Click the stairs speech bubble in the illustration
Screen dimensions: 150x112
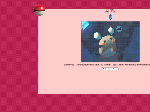click(119, 29)
